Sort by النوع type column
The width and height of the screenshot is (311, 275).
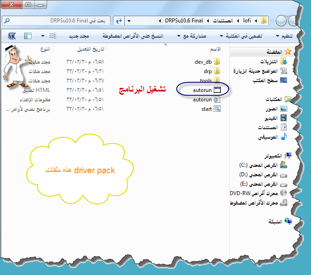click(45, 49)
